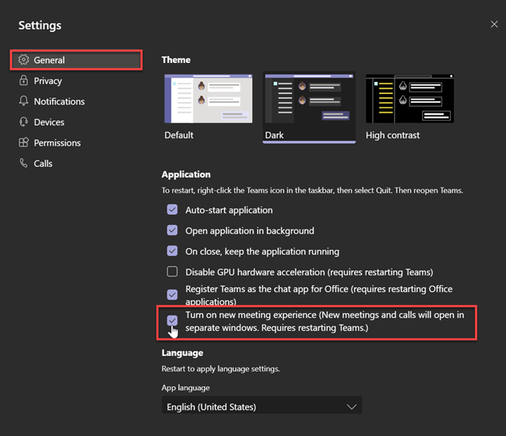
Task: Toggle On close, keep application running
Action: click(x=172, y=251)
